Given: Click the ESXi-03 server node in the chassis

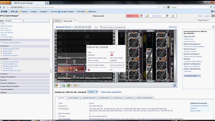Looking at the screenshot, I should pos(71,70).
